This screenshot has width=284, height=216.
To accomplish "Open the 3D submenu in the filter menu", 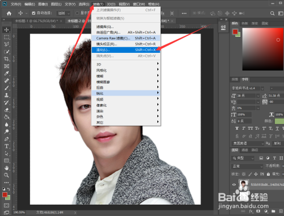I will [126, 64].
